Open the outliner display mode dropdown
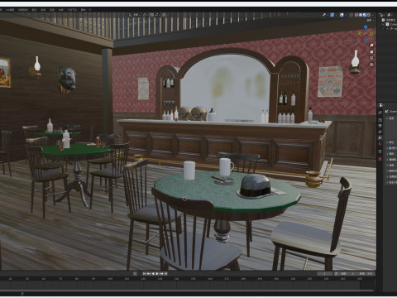397x298 pixels. click(x=382, y=15)
